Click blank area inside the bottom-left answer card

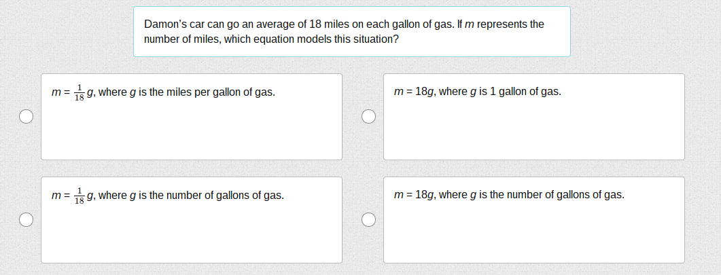[x=191, y=234]
